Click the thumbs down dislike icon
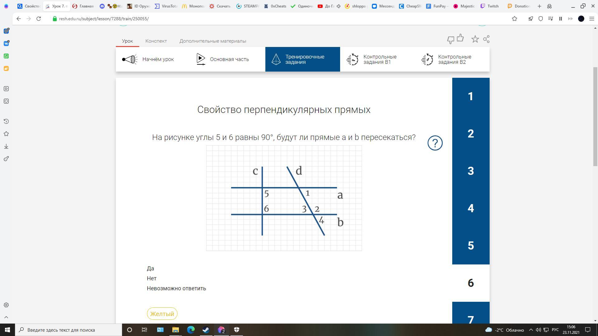Image resolution: width=598 pixels, height=336 pixels. [x=450, y=40]
